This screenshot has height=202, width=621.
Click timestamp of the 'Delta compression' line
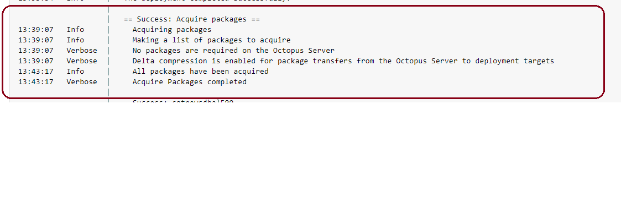pos(35,61)
